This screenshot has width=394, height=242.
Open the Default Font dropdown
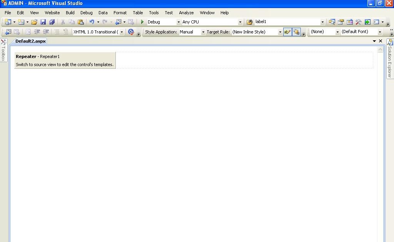[380, 31]
